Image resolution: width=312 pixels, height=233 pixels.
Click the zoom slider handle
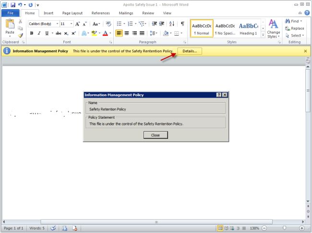[284, 228]
